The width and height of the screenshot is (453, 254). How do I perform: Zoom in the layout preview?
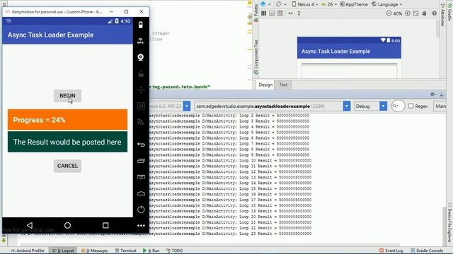pos(408,13)
